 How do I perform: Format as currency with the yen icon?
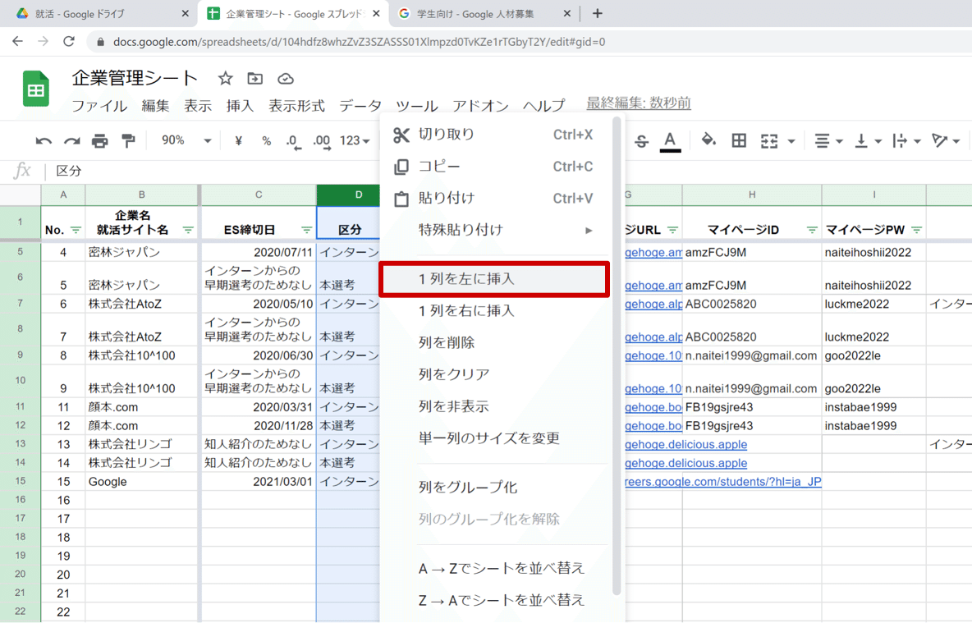[x=239, y=141]
